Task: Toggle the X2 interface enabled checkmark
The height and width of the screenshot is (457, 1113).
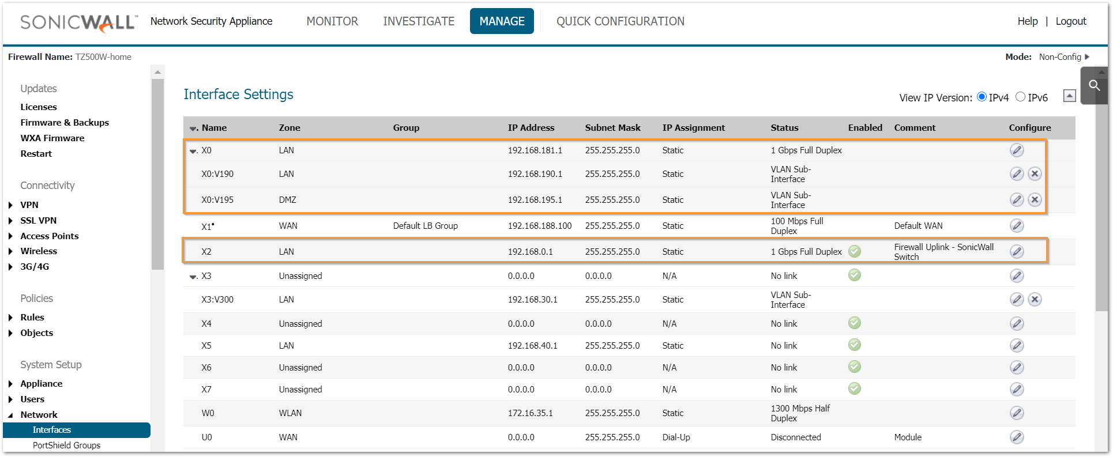Action: (855, 251)
